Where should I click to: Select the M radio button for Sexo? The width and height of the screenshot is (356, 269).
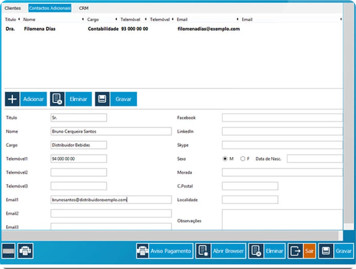point(225,159)
